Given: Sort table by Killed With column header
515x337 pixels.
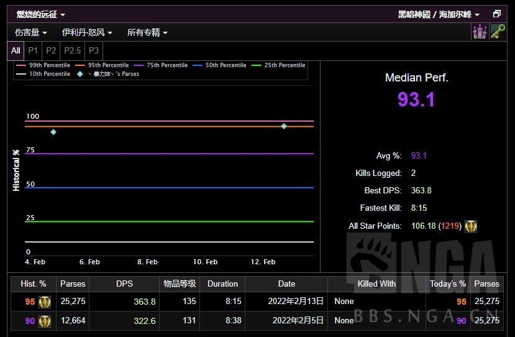Looking at the screenshot, I should pos(376,284).
